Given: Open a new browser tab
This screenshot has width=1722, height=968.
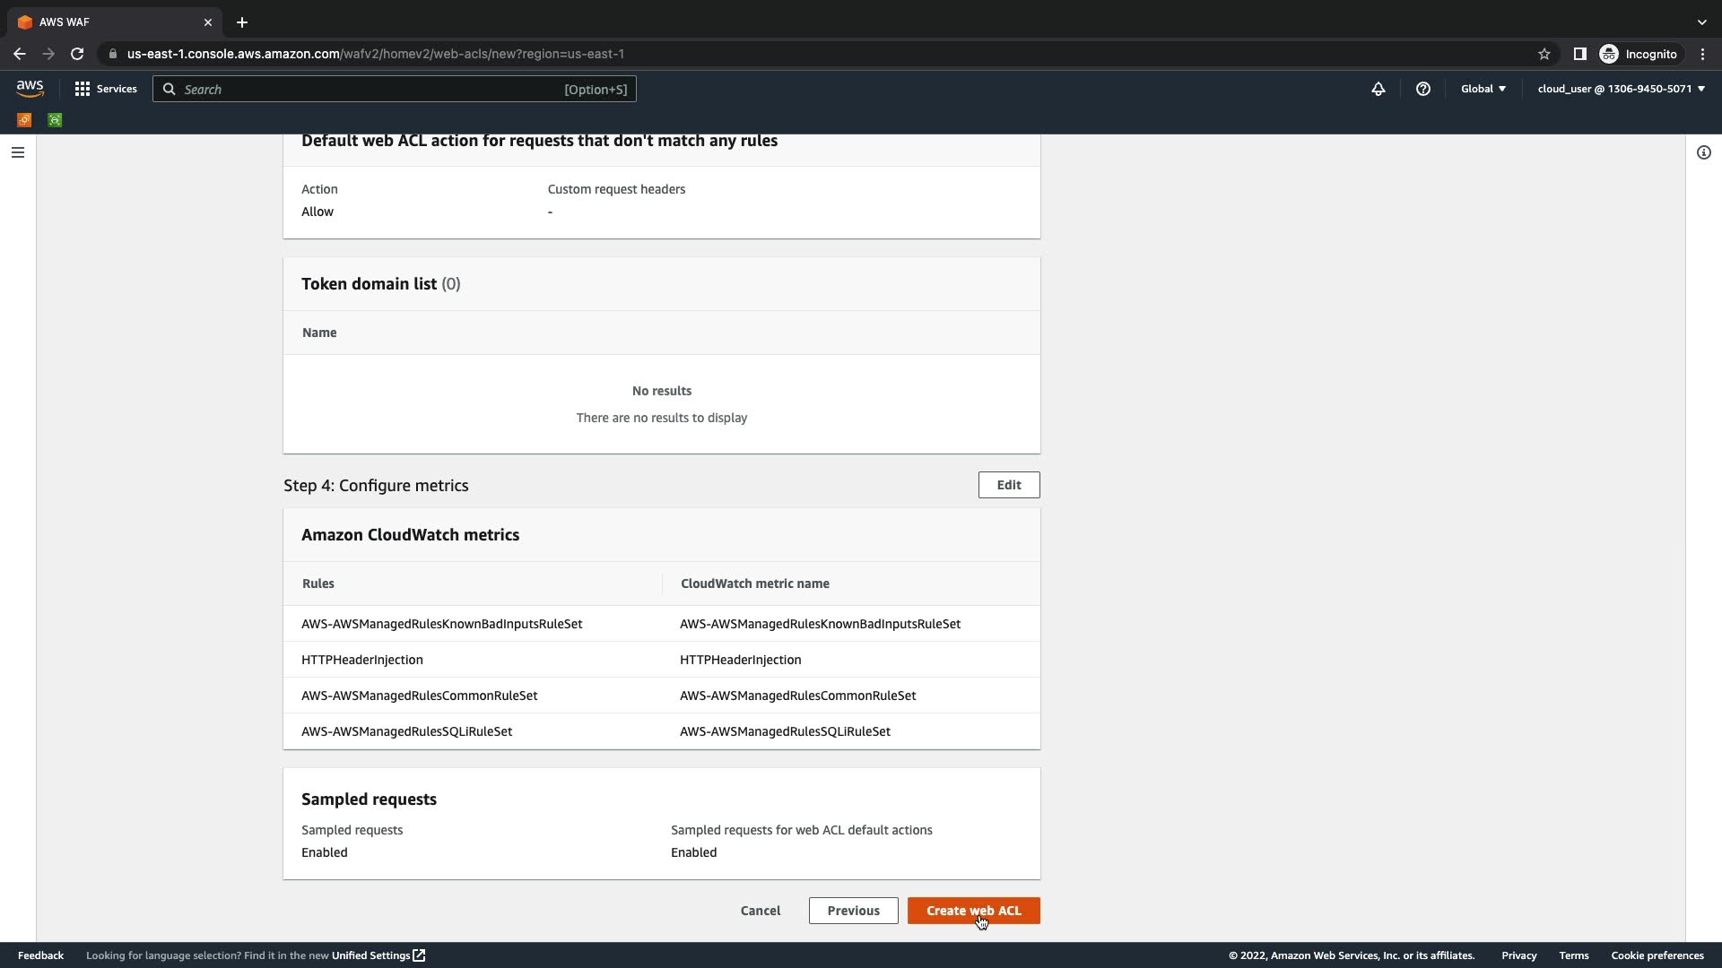Looking at the screenshot, I should 241,22.
